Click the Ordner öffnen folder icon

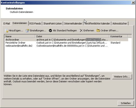(x=98, y=30)
